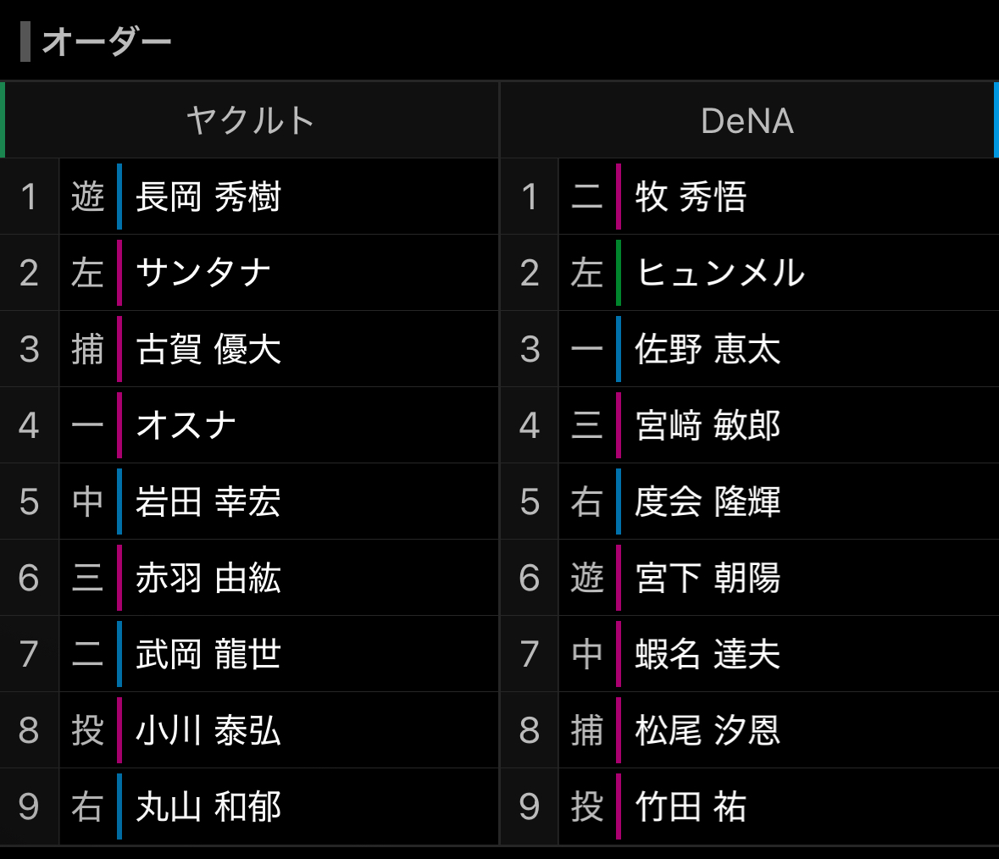The height and width of the screenshot is (859, 999).
Task: Click 宮﨑 敏郎 in cleanup spot
Action: pos(708,425)
